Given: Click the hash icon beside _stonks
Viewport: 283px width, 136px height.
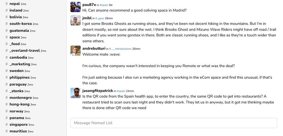Looking at the screenshot, I should pos(7,91).
